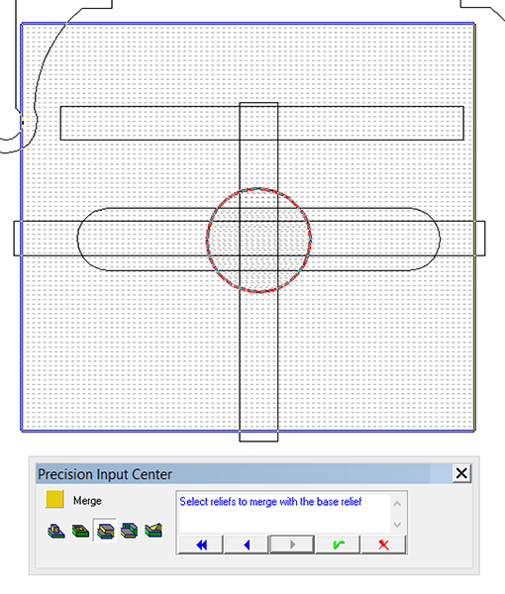Go to the previous step with blue arrow
Image resolution: width=505 pixels, height=594 pixels.
pyautogui.click(x=247, y=544)
